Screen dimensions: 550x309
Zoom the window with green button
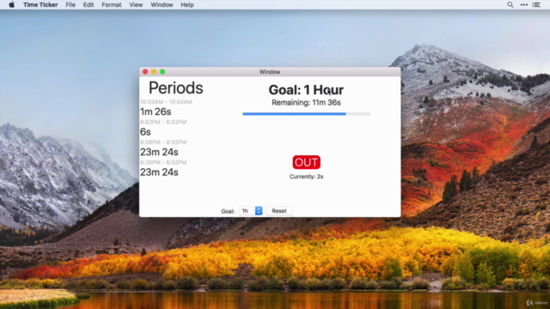click(162, 72)
